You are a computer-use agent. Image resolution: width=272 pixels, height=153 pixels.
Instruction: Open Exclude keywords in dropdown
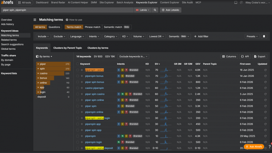click(133, 56)
